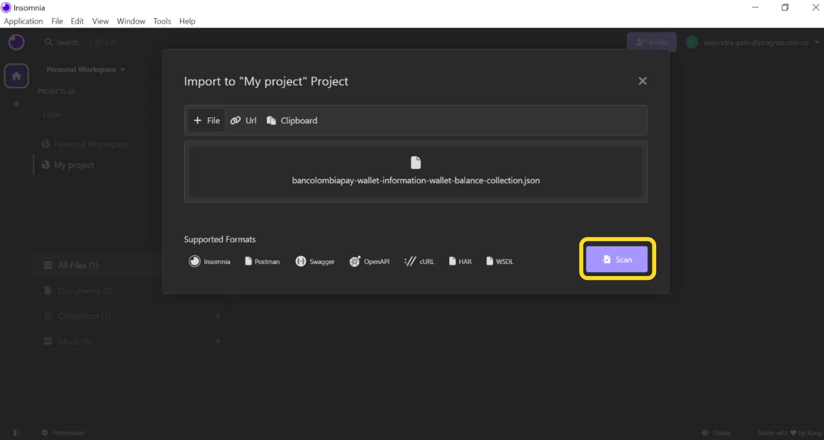Close the Import dialog with the X

pyautogui.click(x=642, y=81)
